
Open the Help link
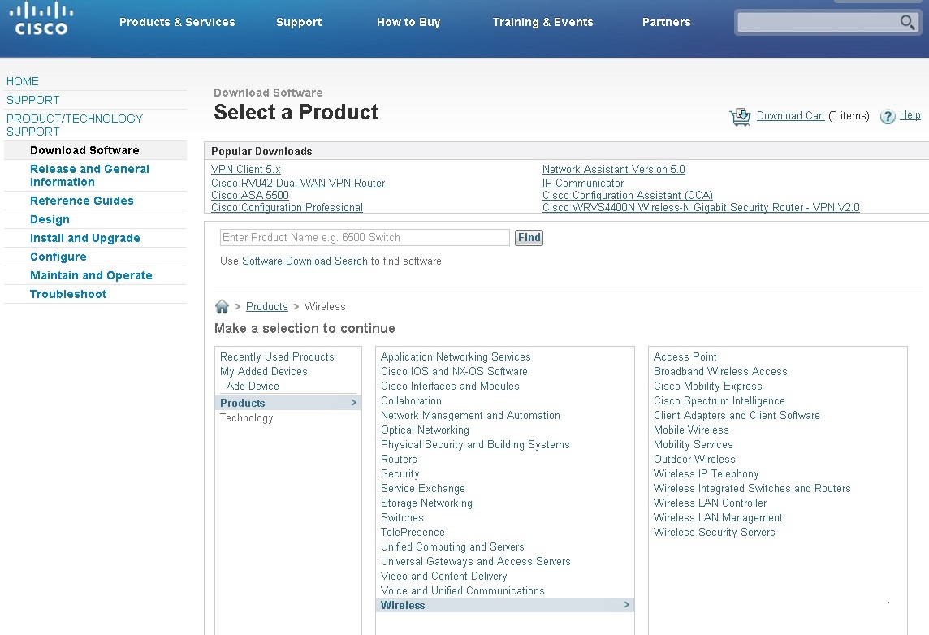tap(910, 115)
